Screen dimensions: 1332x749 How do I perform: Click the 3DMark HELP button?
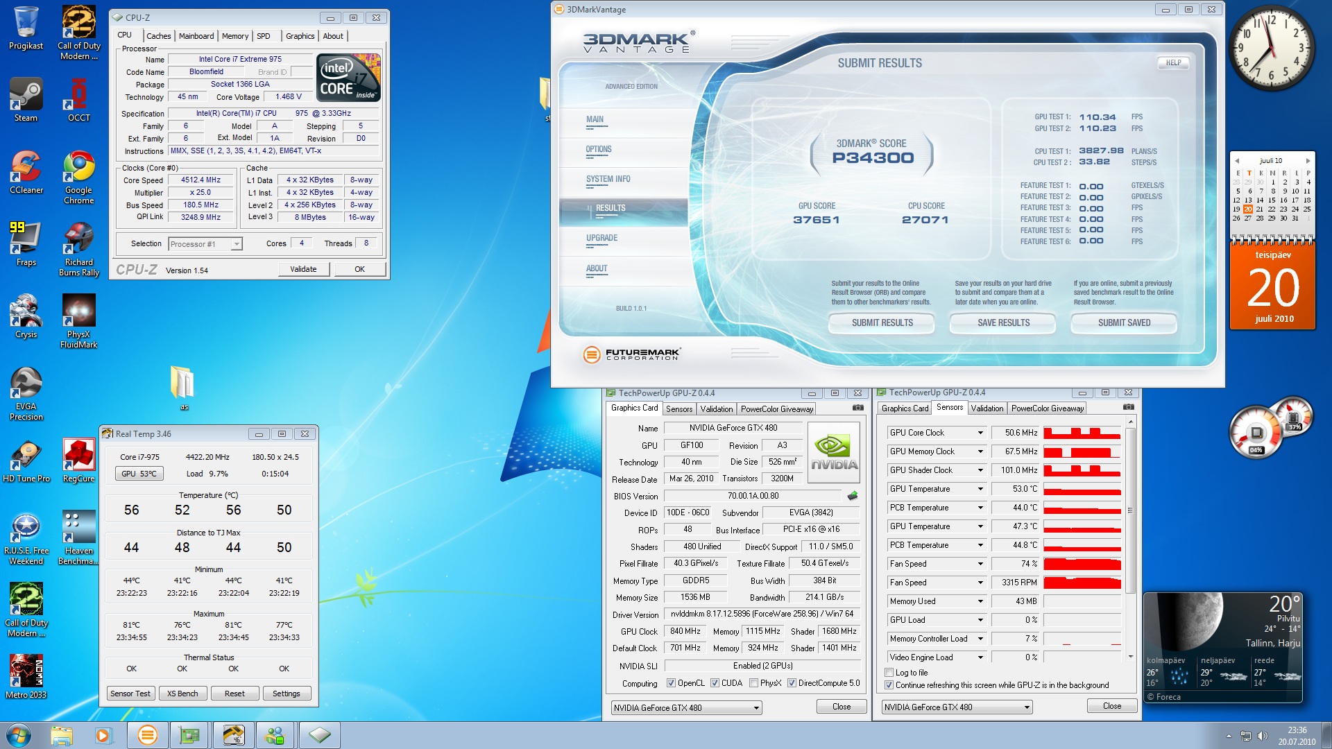(1173, 63)
